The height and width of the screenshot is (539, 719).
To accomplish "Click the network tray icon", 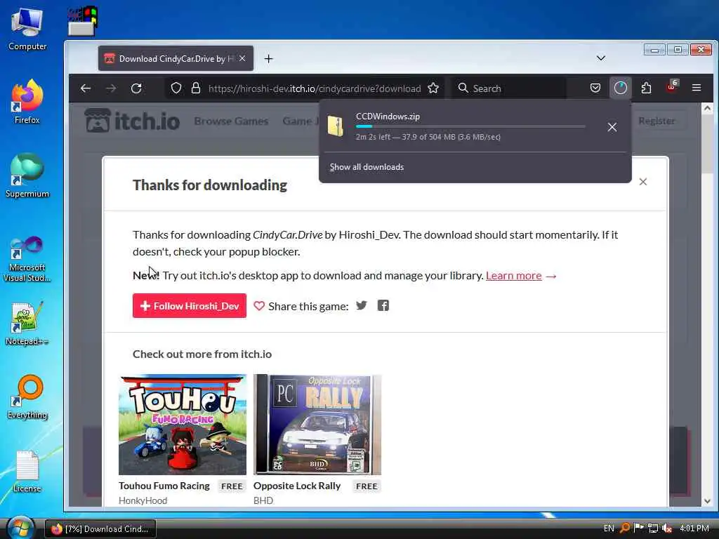I will coord(653,528).
